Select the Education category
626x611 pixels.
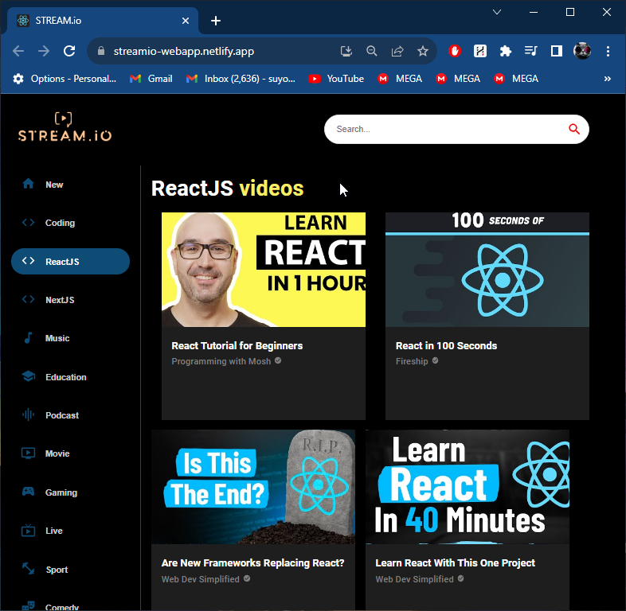coord(66,377)
